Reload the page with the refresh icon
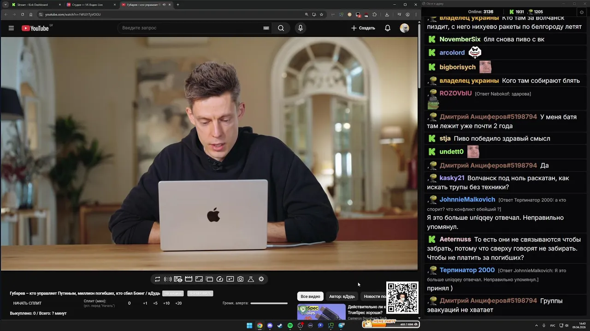The image size is (590, 331). coord(22,14)
